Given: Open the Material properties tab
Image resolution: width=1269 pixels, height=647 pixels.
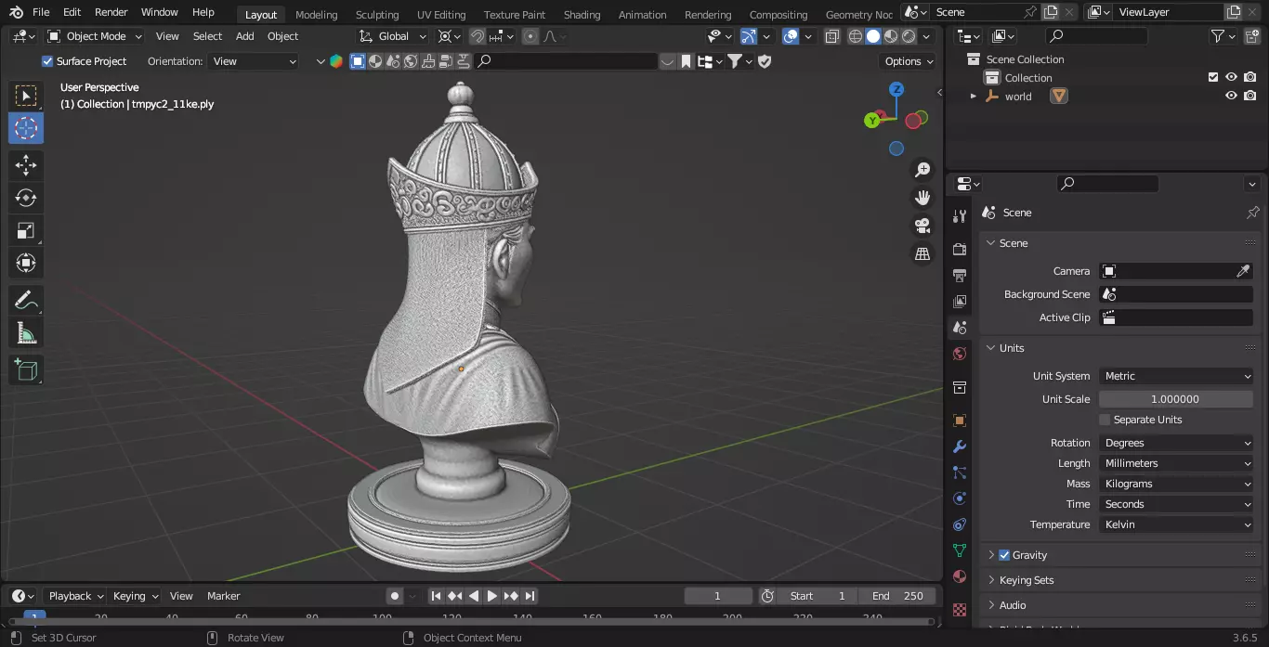Looking at the screenshot, I should click(960, 576).
